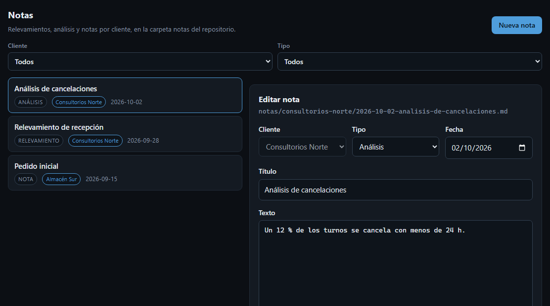
Task: Click the ANÁLISIS type tag
Action: tap(31, 102)
